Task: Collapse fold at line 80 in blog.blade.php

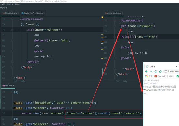Action: [12, 40]
